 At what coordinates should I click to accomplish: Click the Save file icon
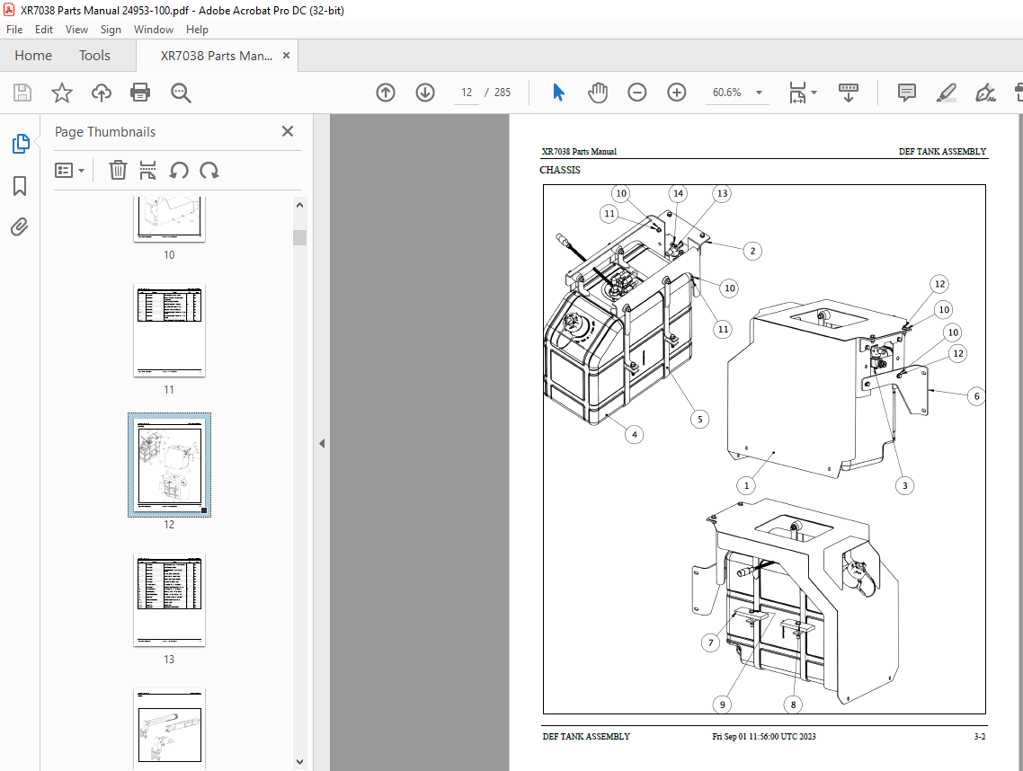22,93
